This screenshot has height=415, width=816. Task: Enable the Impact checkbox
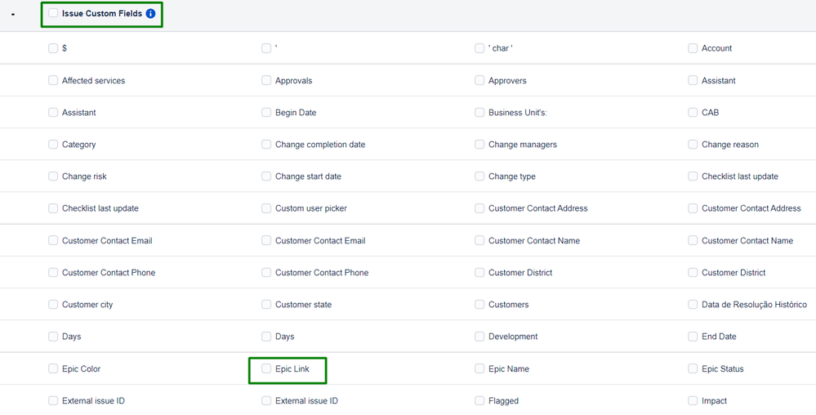point(693,401)
